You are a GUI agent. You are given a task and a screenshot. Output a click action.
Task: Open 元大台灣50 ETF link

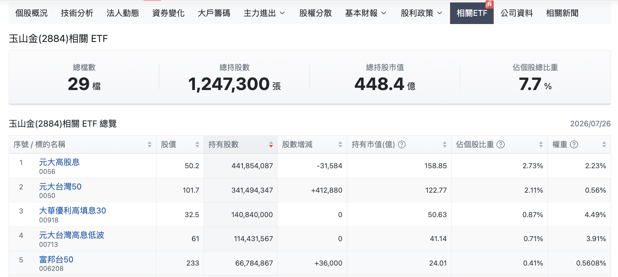(60, 187)
